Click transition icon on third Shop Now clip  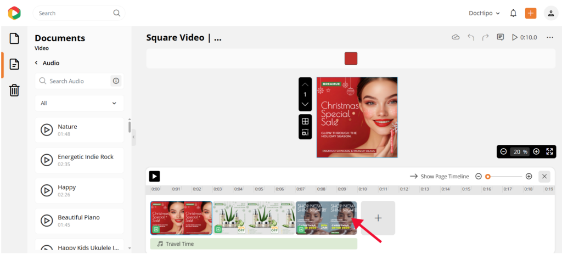301,229
